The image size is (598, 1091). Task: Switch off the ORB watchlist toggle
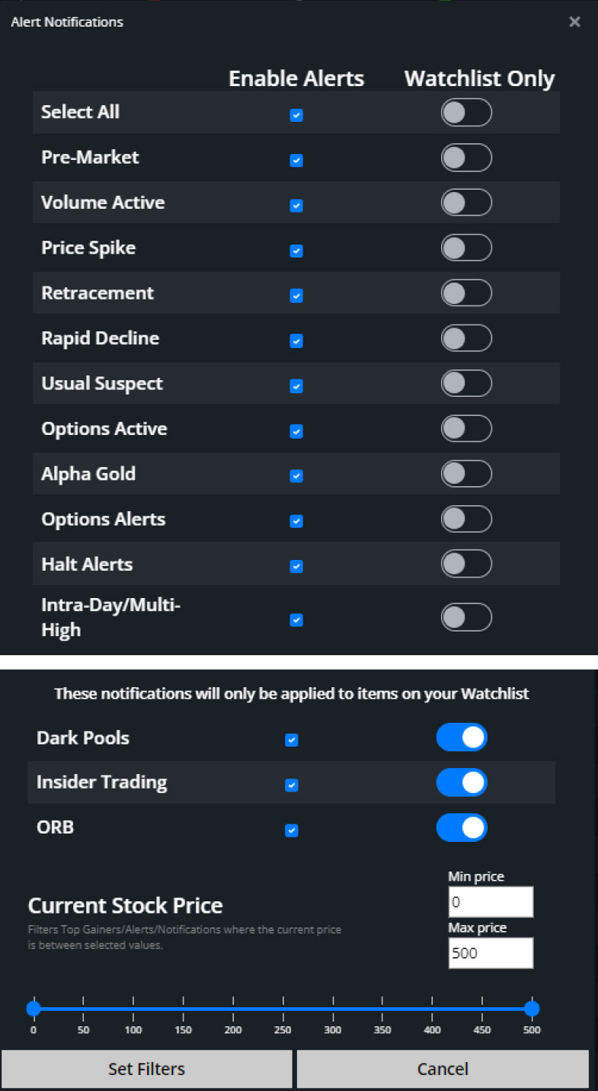coord(462,827)
